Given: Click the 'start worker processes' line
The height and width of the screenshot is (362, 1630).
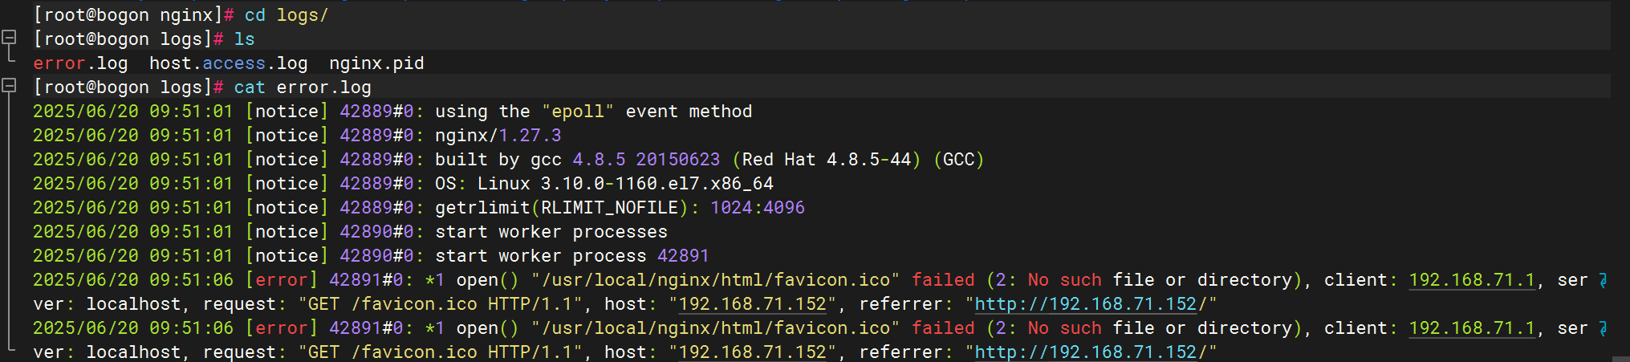Looking at the screenshot, I should click(551, 232).
